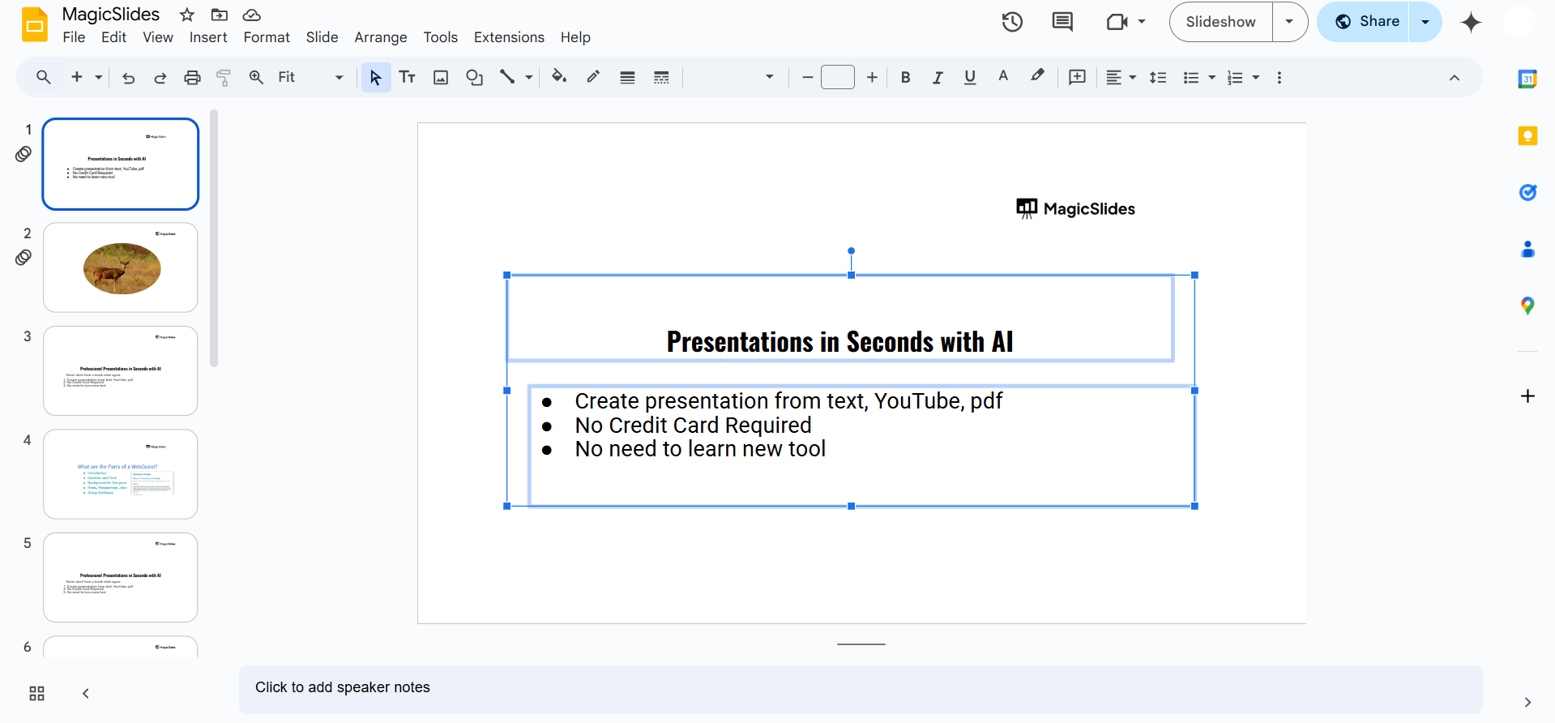Toggle Italic formatting
The width and height of the screenshot is (1555, 723).
938,78
